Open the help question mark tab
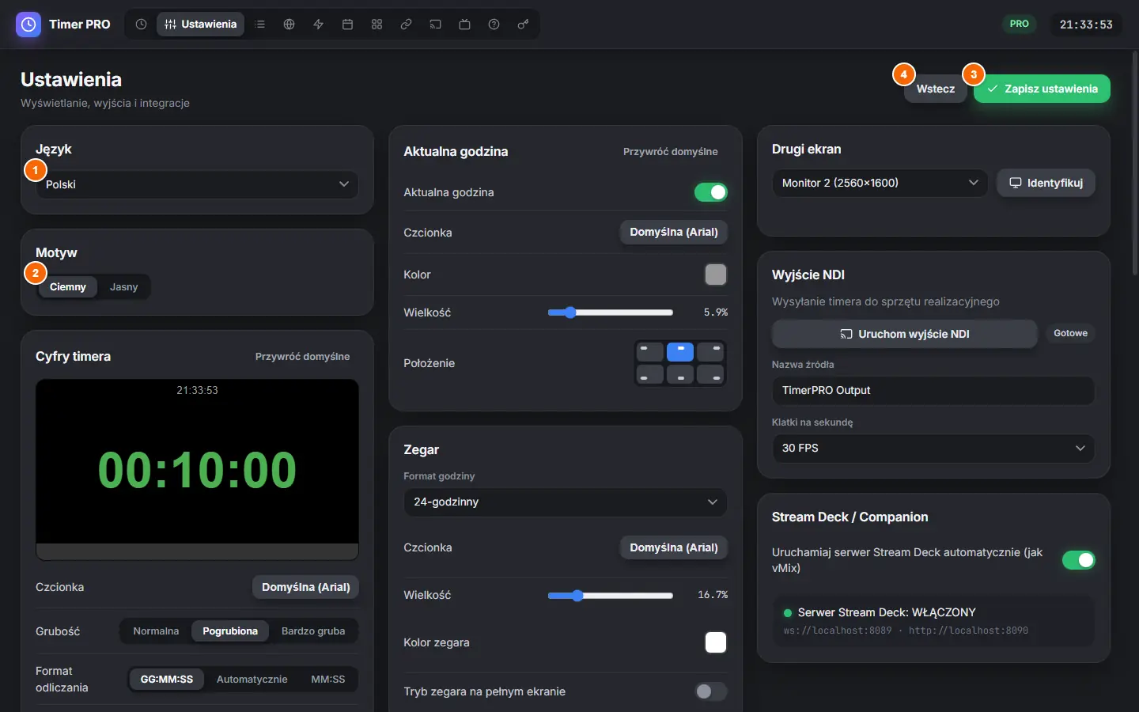 tap(494, 25)
